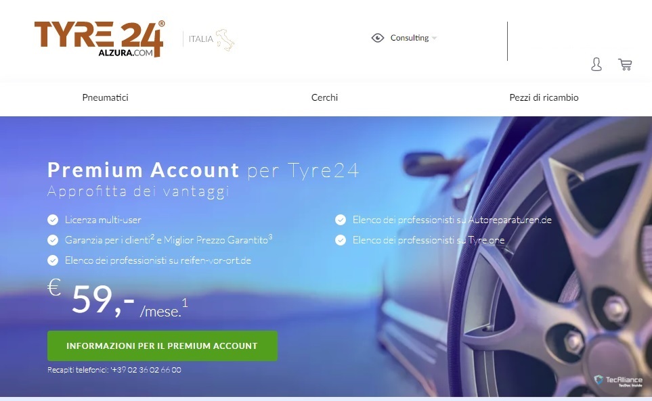Click the Italy map country icon
The width and height of the screenshot is (652, 401).
(225, 40)
